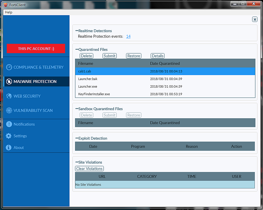This screenshot has height=210, width=263.
Task: Collapse the Quarantined Files section
Action: click(x=77, y=50)
